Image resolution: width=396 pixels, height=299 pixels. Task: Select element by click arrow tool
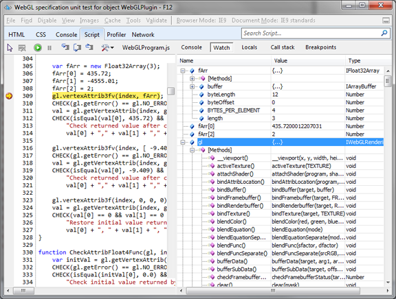click(x=10, y=47)
